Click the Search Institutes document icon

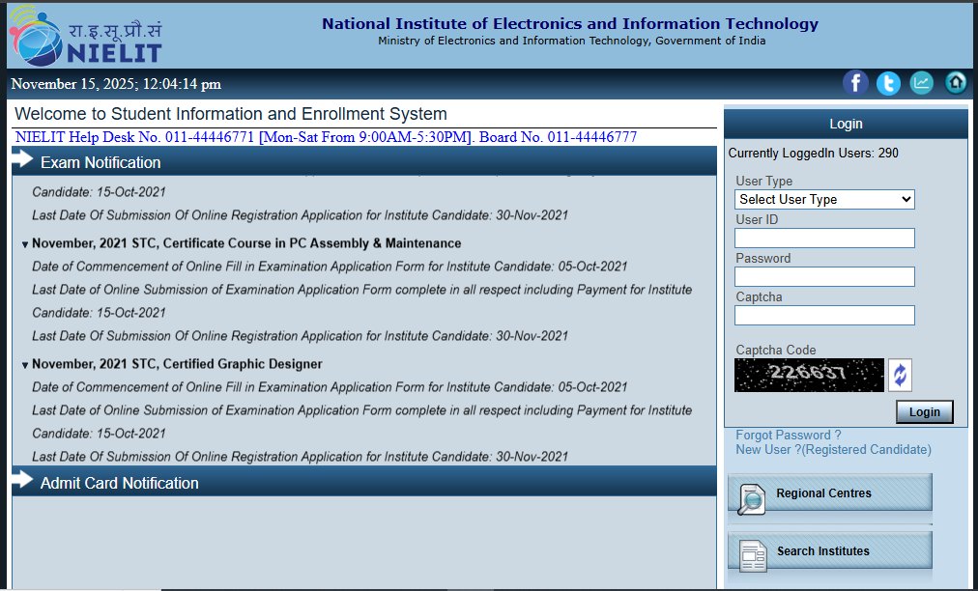click(752, 555)
